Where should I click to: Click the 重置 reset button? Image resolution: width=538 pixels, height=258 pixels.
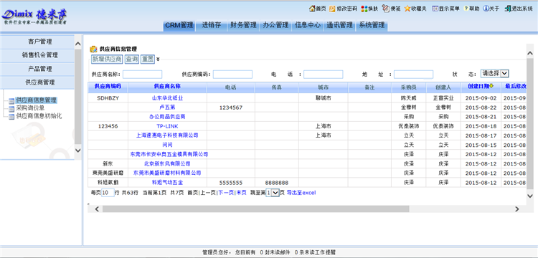pyautogui.click(x=148, y=59)
